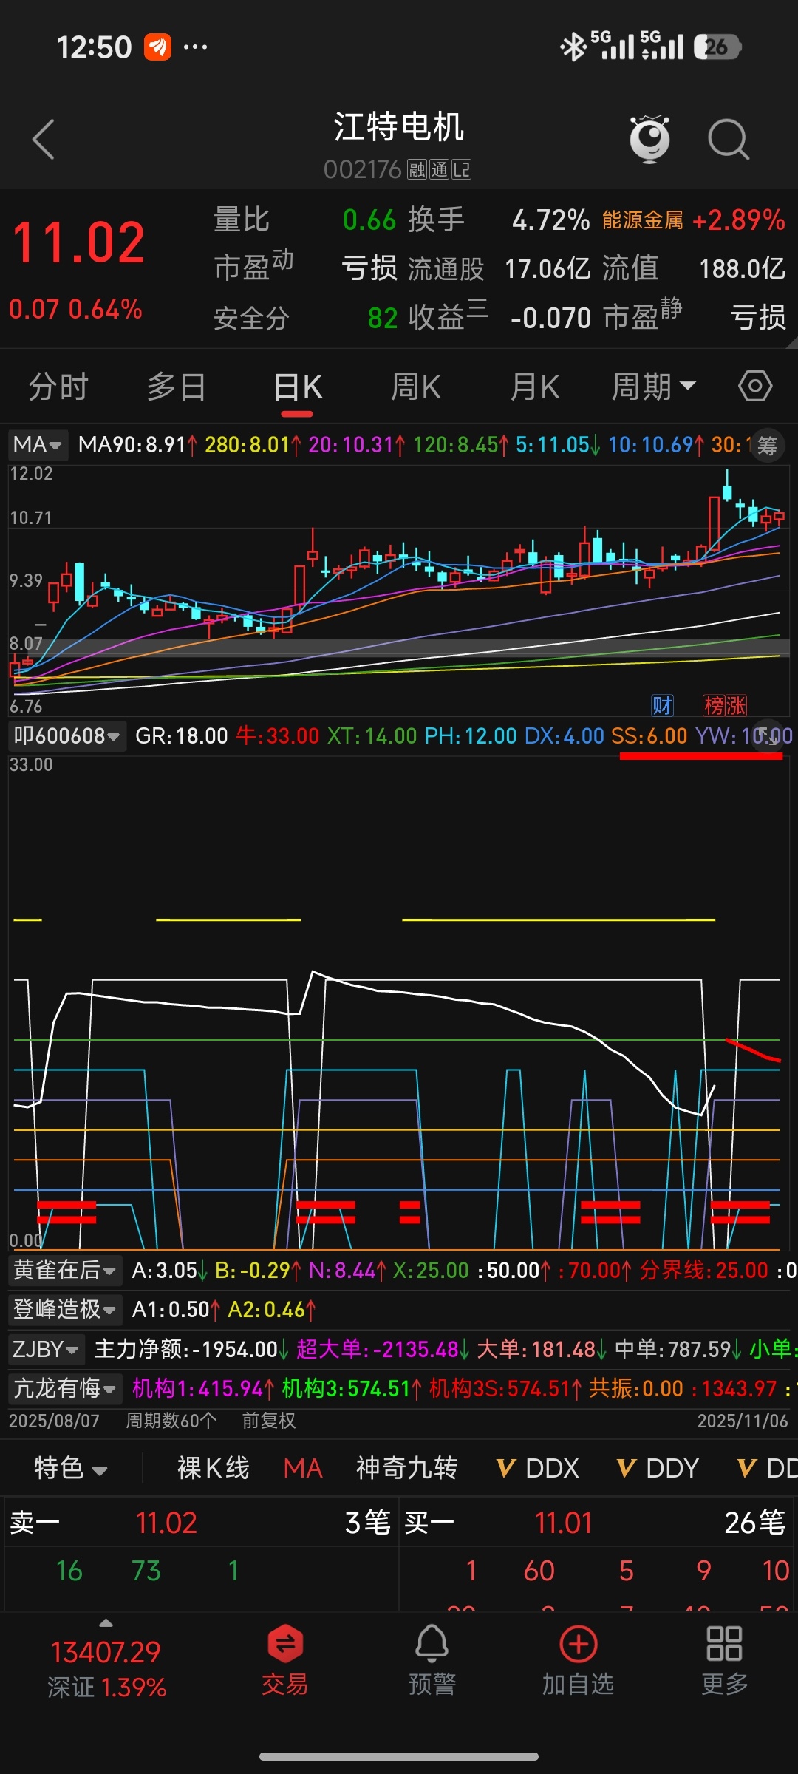798x1774 pixels.
Task: Tap the 量比 0.66 value
Action: pos(369,220)
